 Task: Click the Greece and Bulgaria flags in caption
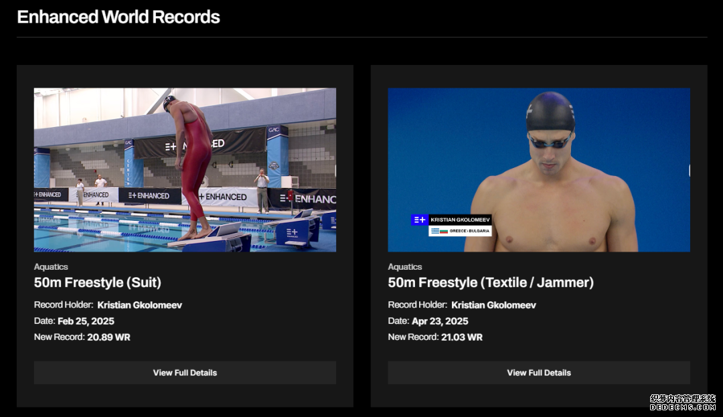[439, 231]
